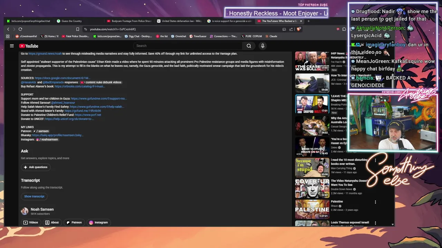The height and width of the screenshot is (248, 442).
Task: Open Instagram noahsamsen link chip
Action: tap(47, 139)
